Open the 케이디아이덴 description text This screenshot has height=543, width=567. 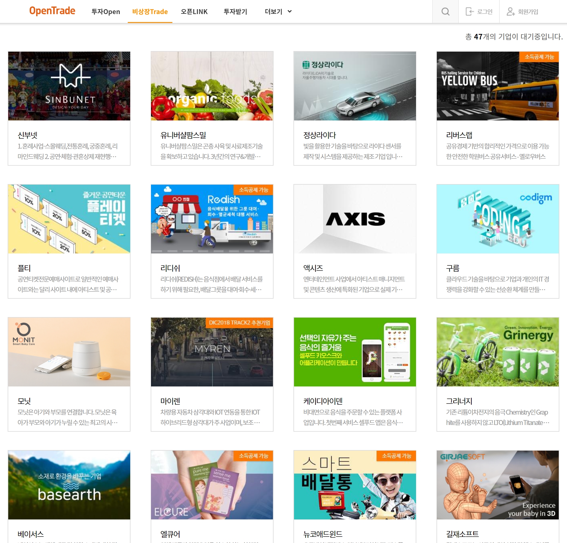353,417
